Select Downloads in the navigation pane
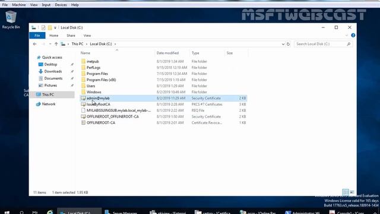 pyautogui.click(x=53, y=71)
